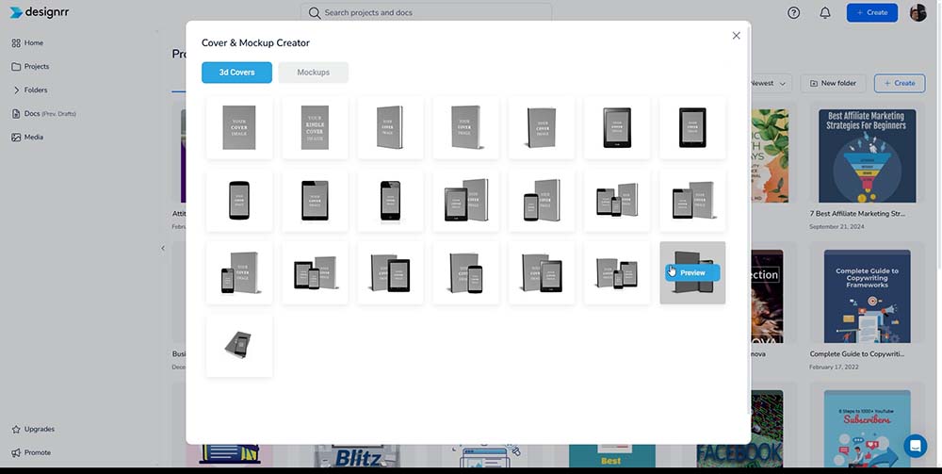Open Media in the sidebar
Image resolution: width=942 pixels, height=474 pixels.
point(33,138)
